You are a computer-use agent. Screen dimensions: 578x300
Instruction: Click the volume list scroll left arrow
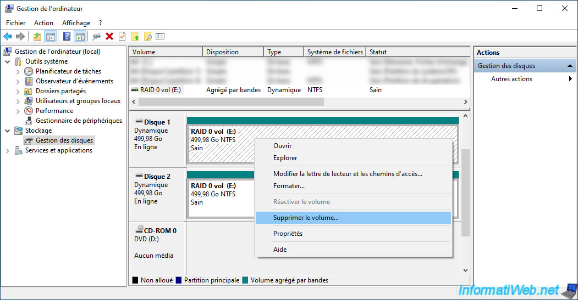point(134,102)
